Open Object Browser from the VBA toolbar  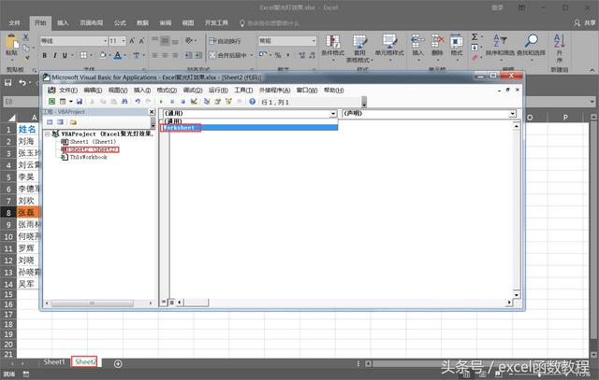click(x=228, y=102)
